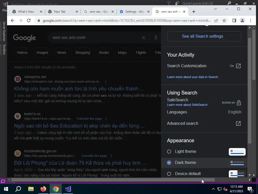Switch to the first xem sex - Google tab
Image resolution: width=258 pixels, height=194 pixels.
[x=99, y=12]
